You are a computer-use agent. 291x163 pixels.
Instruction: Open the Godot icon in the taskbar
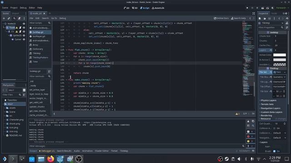60,159
